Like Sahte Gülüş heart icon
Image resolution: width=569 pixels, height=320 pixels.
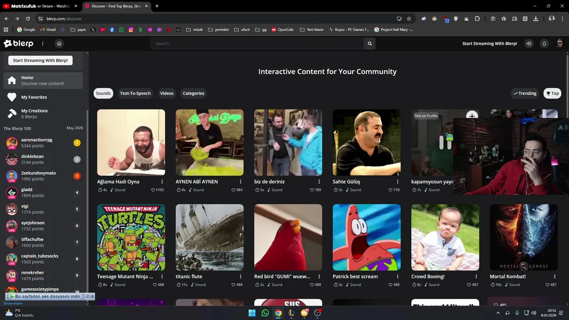(x=390, y=190)
